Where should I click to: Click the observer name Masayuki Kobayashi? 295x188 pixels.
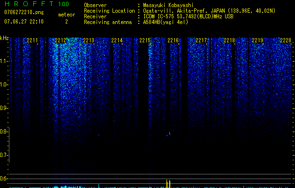(x=168, y=5)
